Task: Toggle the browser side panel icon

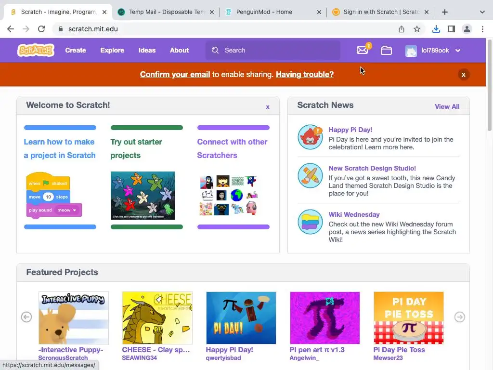Action: [x=452, y=29]
